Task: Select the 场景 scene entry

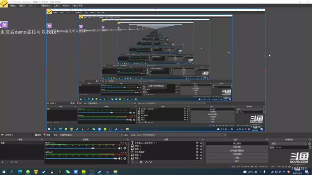Action: pyautogui.click(x=22, y=143)
